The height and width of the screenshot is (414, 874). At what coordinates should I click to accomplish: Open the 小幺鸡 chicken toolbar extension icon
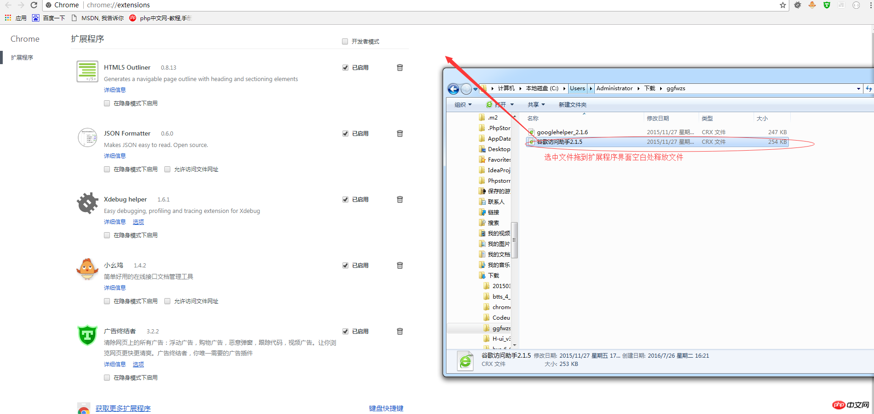[812, 5]
